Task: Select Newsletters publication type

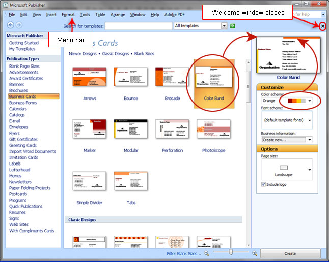Action: [20, 182]
